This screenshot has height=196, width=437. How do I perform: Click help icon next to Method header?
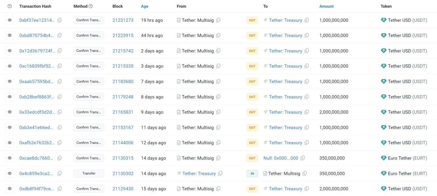pos(90,6)
